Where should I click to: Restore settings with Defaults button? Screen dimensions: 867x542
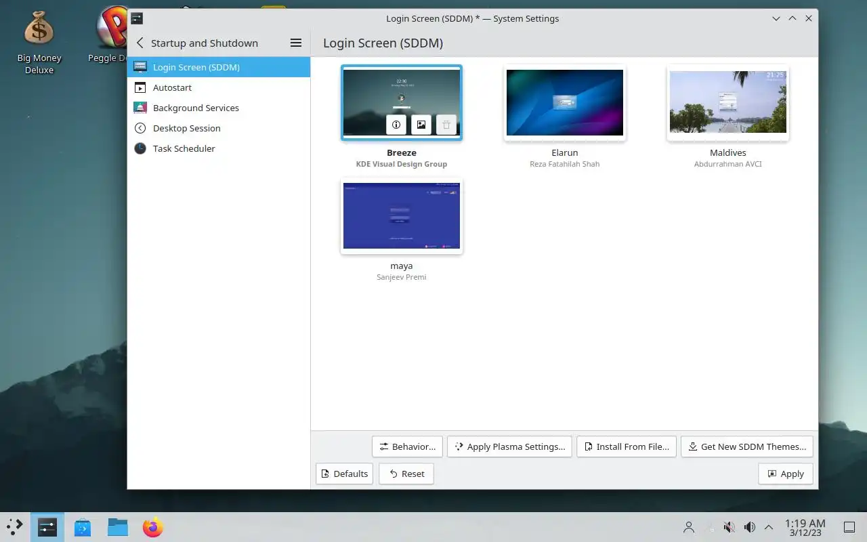344,474
